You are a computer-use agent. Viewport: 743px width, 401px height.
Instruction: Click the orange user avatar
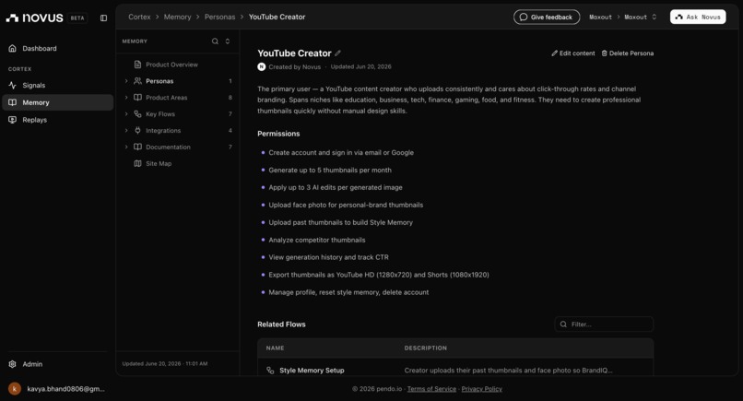coord(15,389)
